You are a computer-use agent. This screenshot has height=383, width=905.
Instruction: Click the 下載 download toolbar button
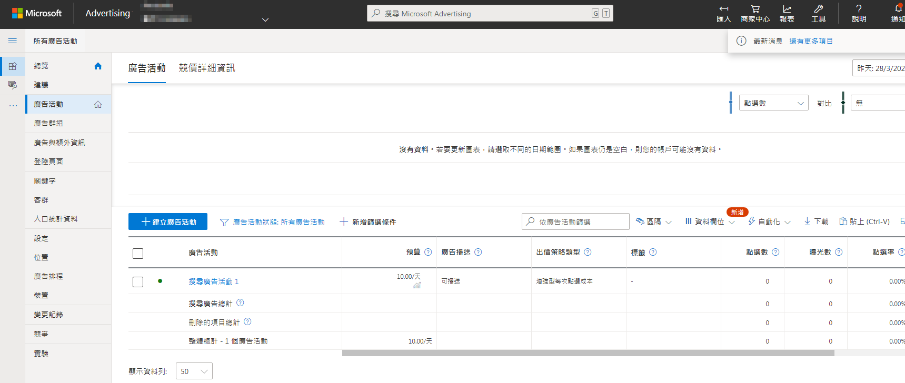pos(816,221)
